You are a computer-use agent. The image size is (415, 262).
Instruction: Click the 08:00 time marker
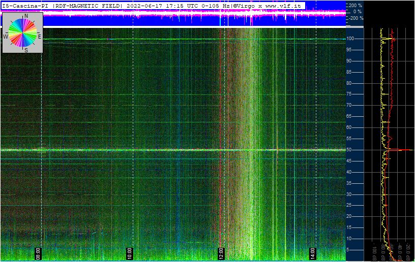(38, 252)
